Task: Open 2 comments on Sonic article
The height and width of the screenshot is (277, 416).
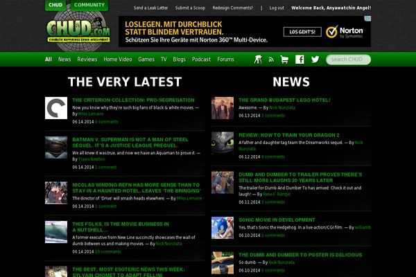Action: pyautogui.click(x=273, y=235)
